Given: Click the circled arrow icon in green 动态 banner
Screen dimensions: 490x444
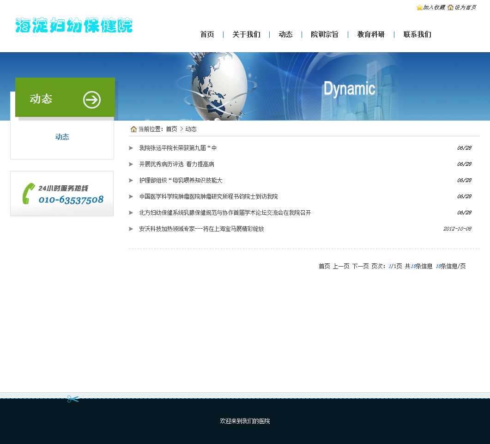Looking at the screenshot, I should [x=92, y=100].
